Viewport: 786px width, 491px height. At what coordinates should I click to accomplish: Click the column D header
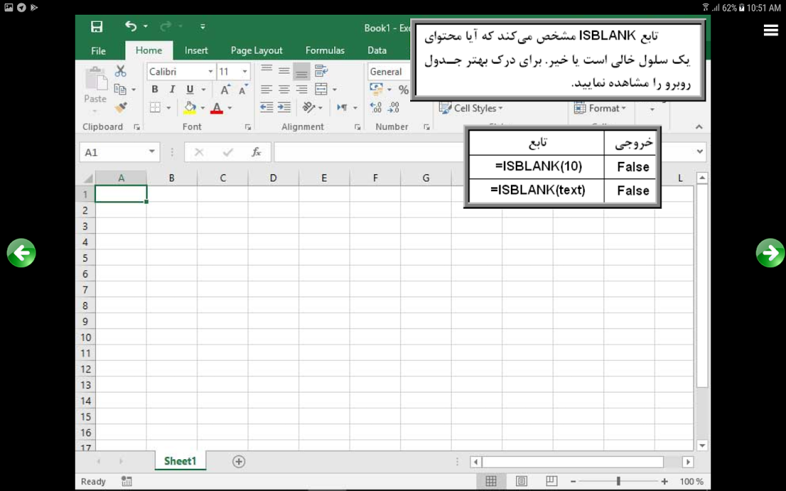(x=273, y=178)
